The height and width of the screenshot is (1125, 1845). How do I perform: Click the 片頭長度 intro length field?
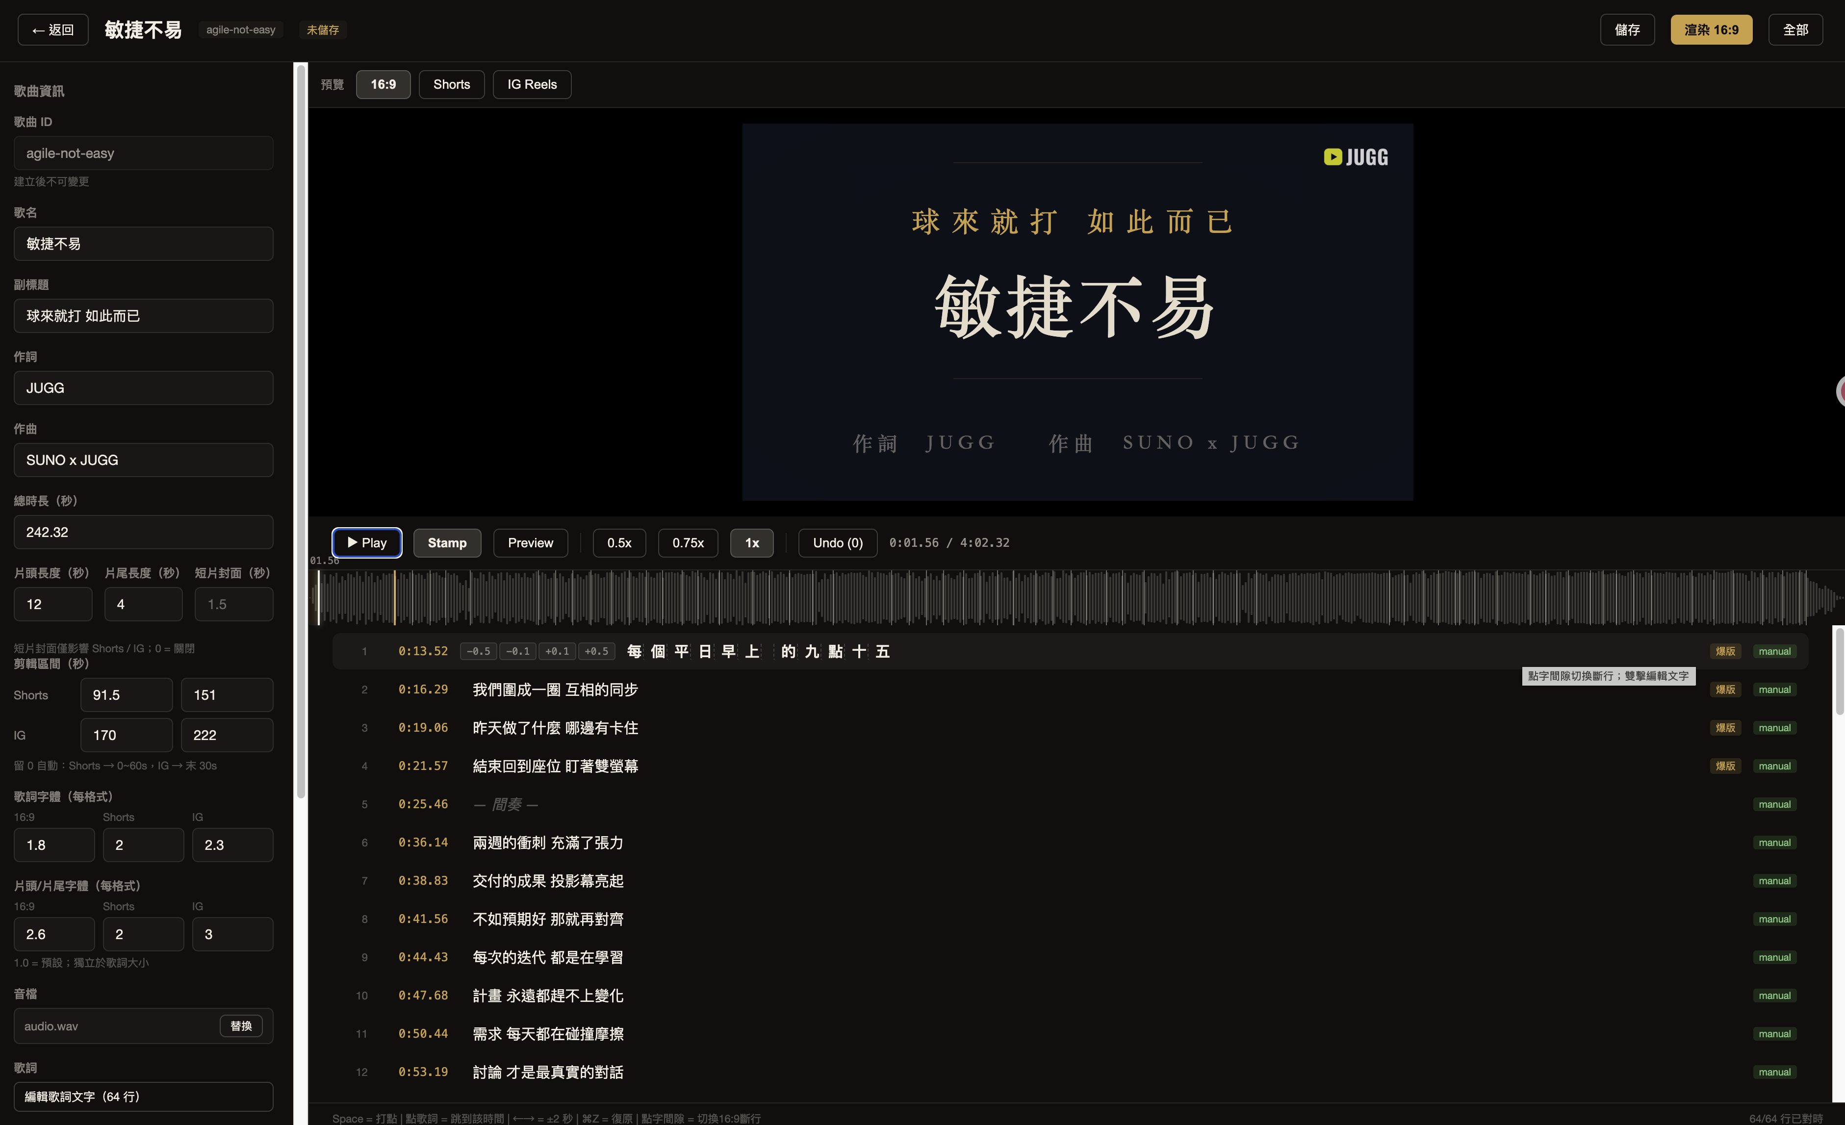(53, 604)
